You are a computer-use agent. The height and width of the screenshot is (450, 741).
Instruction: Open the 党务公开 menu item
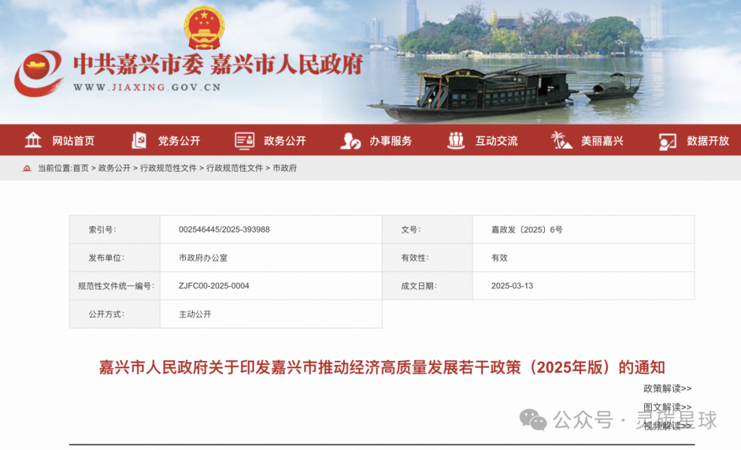pos(179,141)
